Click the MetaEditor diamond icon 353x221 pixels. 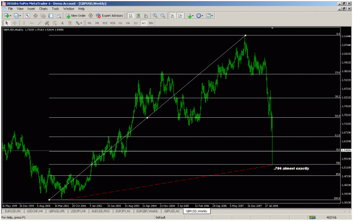[x=90, y=16]
